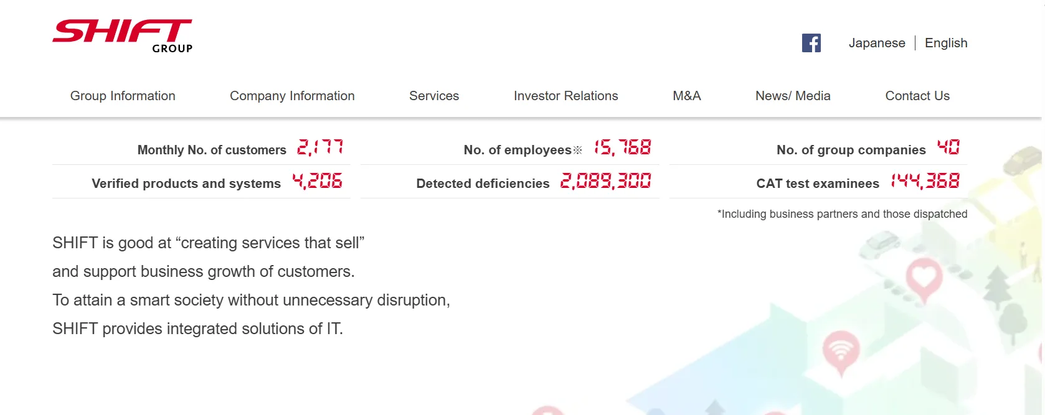This screenshot has width=1045, height=415.
Task: Click the No. of group companies count
Action: click(x=948, y=148)
